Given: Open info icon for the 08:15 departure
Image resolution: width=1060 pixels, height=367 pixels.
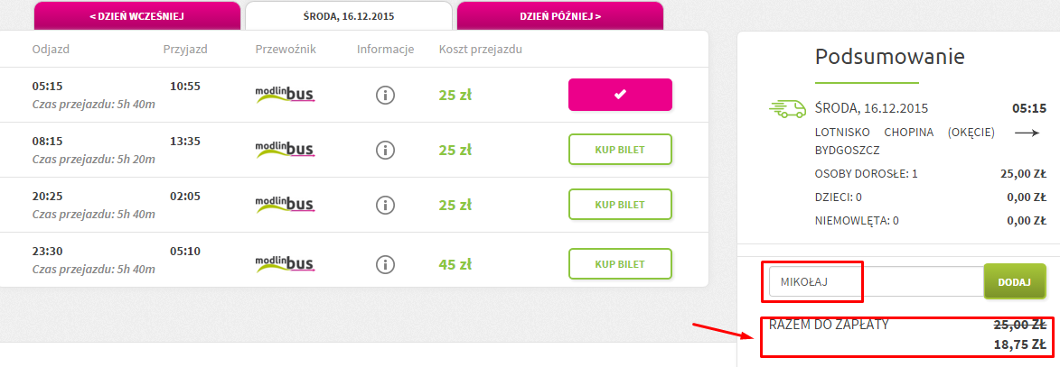Looking at the screenshot, I should [385, 150].
